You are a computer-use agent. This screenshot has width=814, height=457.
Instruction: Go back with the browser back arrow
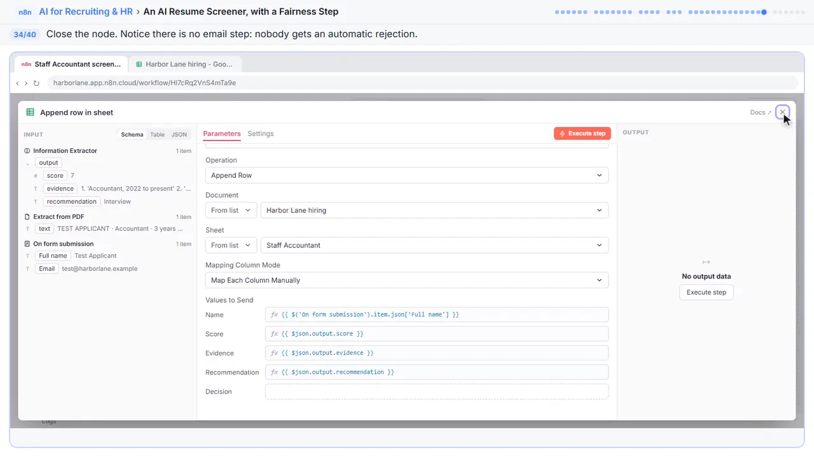17,83
